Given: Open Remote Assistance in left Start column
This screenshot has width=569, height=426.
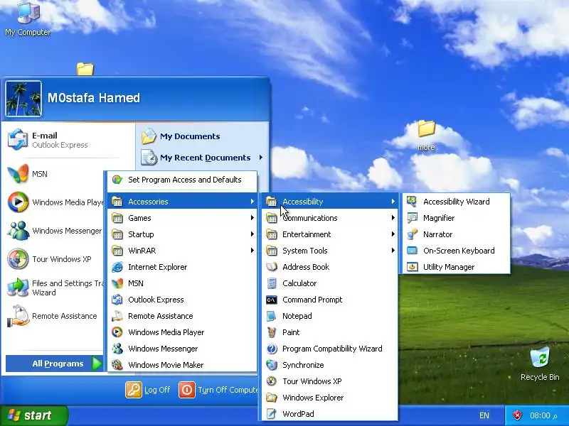Looking at the screenshot, I should click(x=55, y=316).
